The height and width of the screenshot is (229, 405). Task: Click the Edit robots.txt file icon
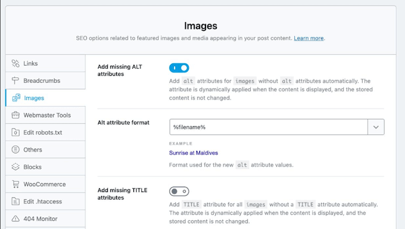point(15,132)
